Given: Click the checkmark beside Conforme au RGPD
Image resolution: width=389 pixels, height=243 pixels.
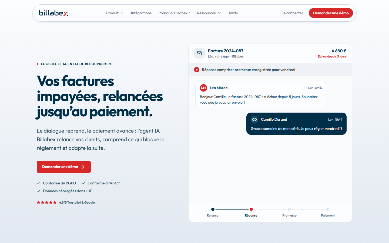Looking at the screenshot, I should point(39,183).
